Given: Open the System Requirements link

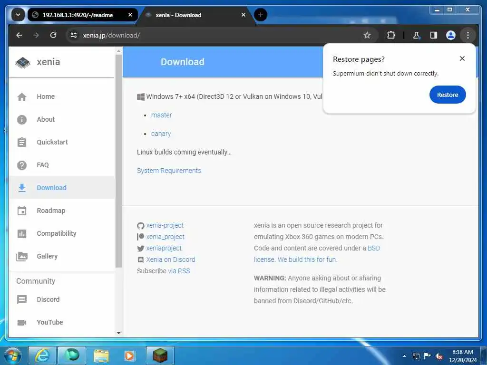Looking at the screenshot, I should [x=169, y=171].
